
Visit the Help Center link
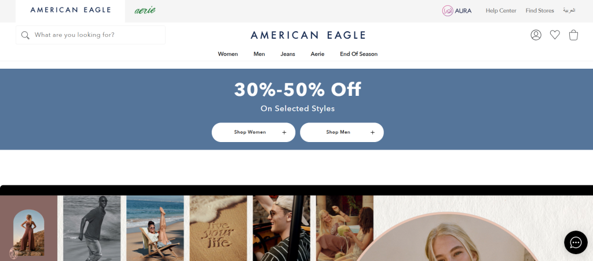pyautogui.click(x=501, y=10)
